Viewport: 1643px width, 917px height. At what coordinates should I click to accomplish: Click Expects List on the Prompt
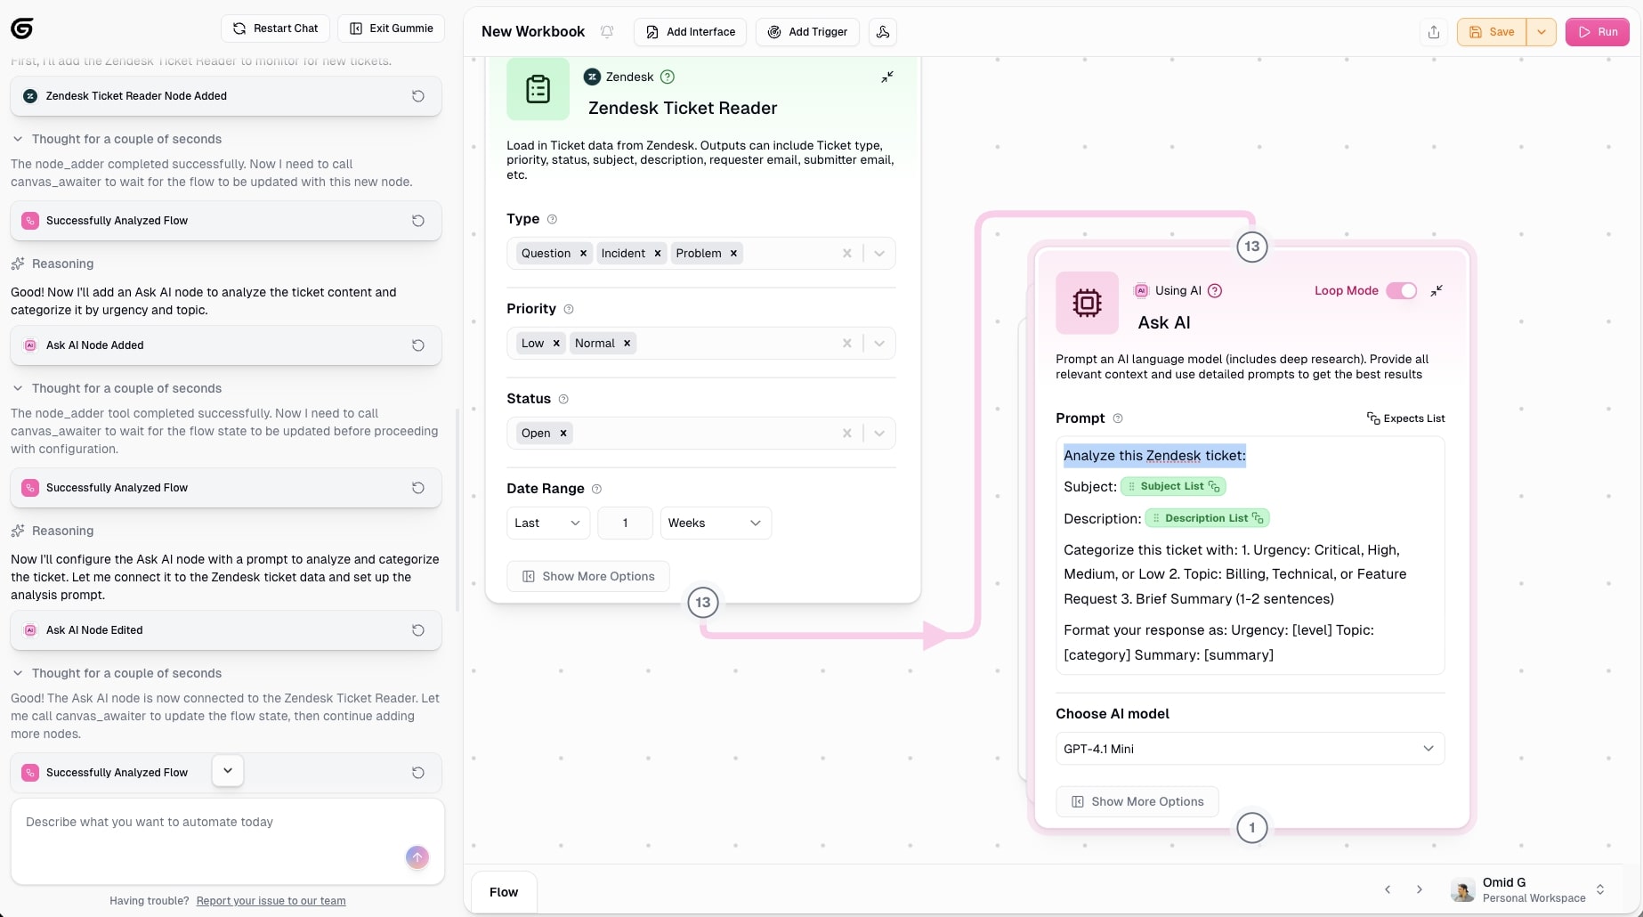pos(1406,418)
